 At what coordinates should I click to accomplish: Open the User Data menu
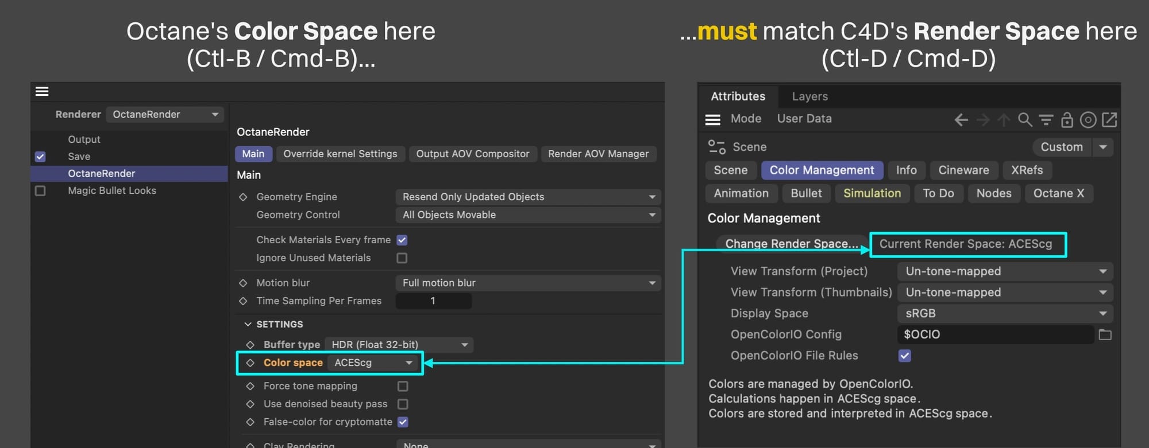point(804,119)
